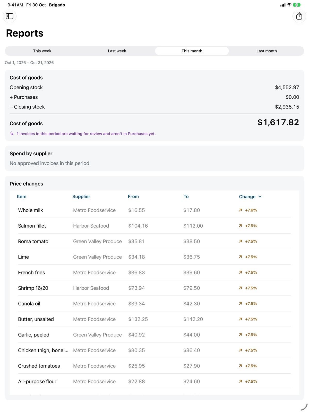Select the Butter, unsalted item
Viewport: 309px width, 412px height.
36,319
